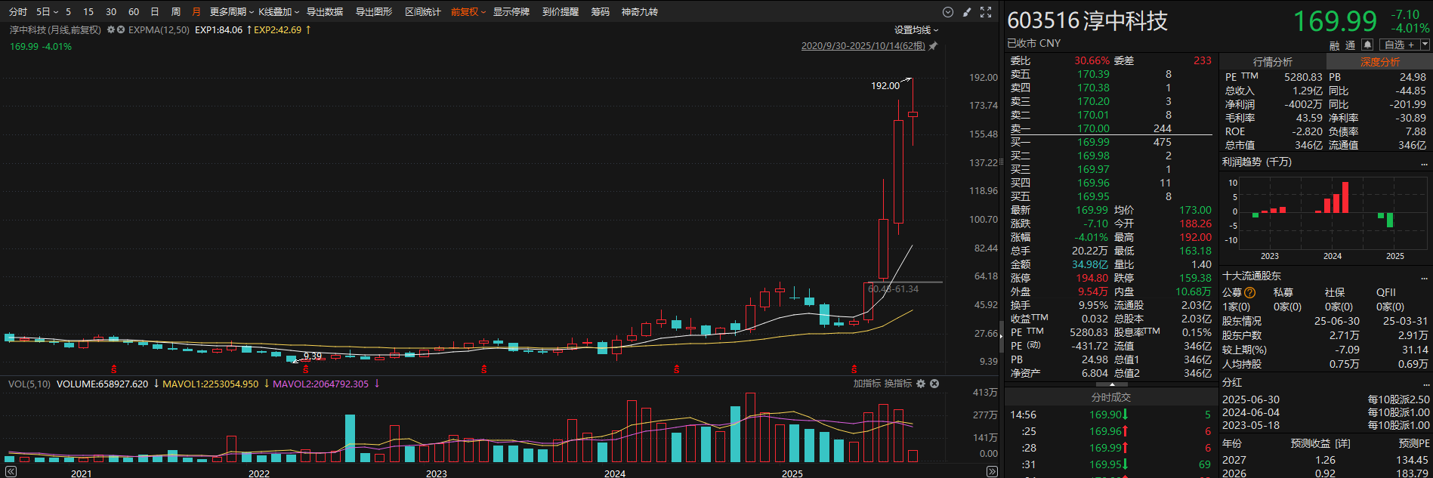Select the 60-minute period

134,12
